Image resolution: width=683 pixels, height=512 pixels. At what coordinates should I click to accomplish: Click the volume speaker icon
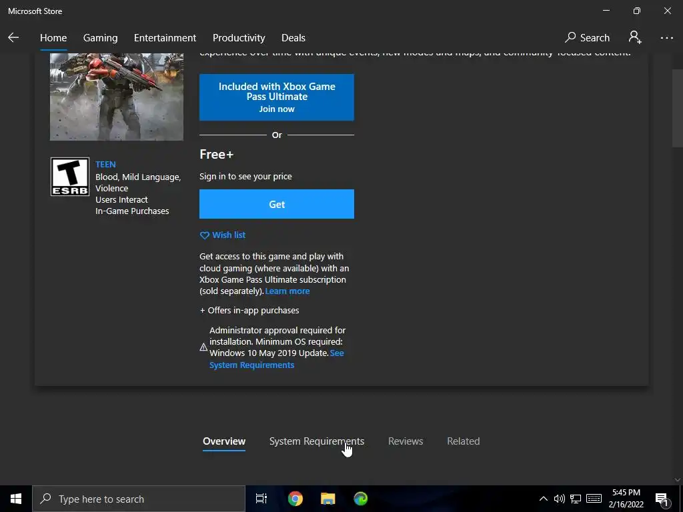click(x=560, y=499)
